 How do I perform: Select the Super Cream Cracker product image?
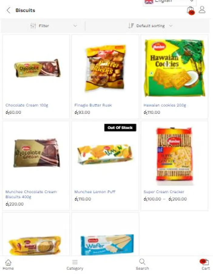click(174, 156)
